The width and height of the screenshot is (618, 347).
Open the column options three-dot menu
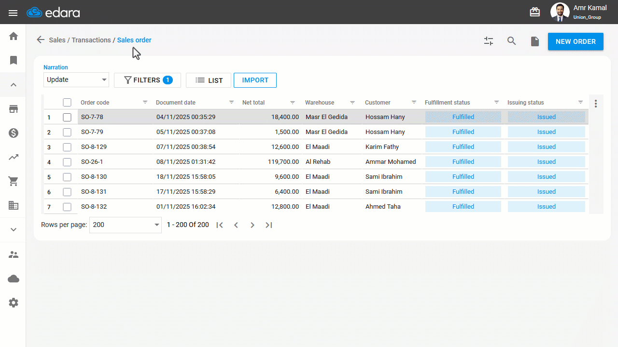coord(596,104)
